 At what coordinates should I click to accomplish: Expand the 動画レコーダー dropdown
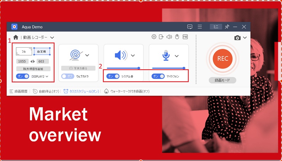point(52,37)
